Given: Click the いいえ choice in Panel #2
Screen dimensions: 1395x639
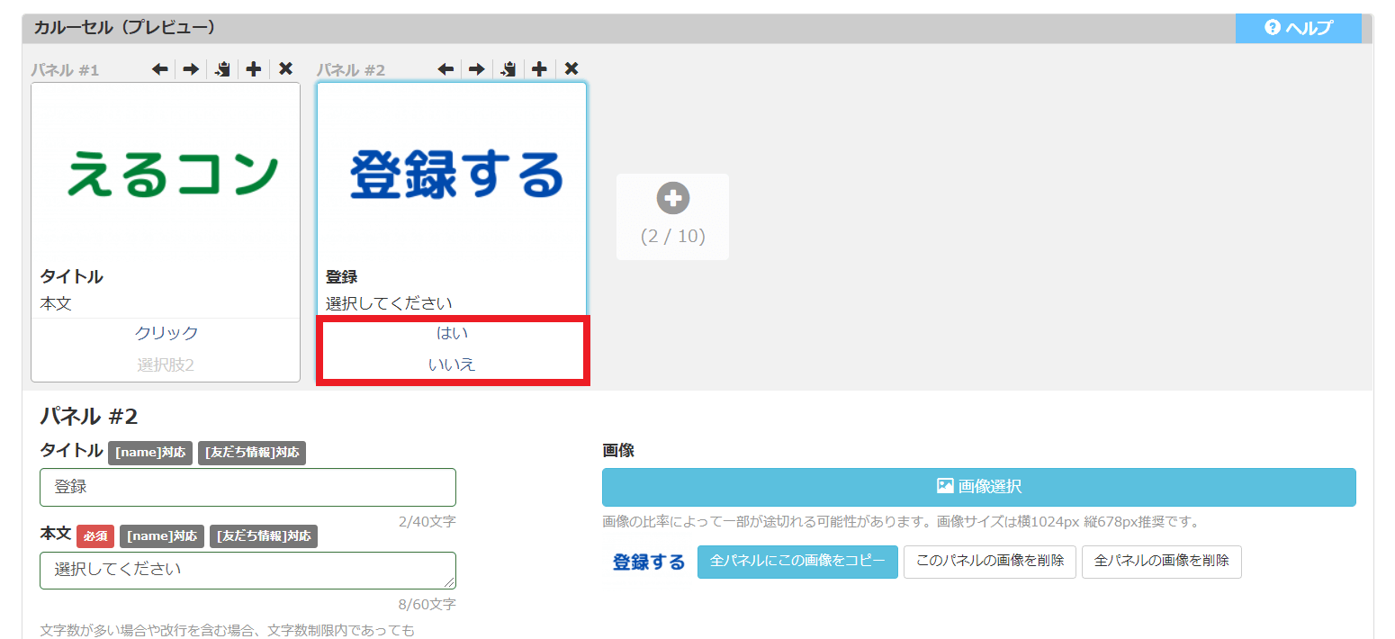Looking at the screenshot, I should [452, 364].
